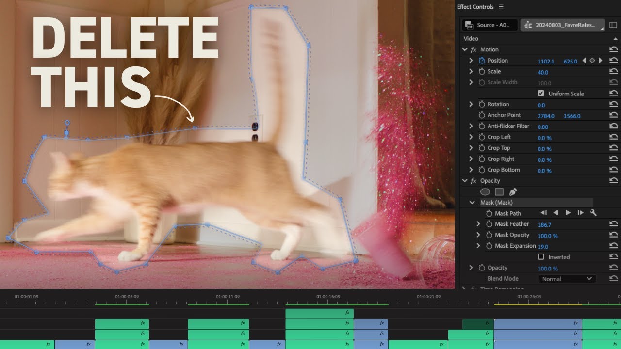Toggle Anti-flicker Filter stopwatch
Image resolution: width=621 pixels, height=349 pixels.
482,126
